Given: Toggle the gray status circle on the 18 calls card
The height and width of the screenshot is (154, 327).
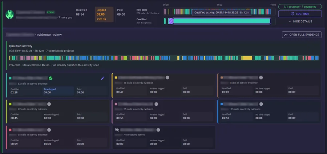Looking at the screenshot, I should [167, 77].
